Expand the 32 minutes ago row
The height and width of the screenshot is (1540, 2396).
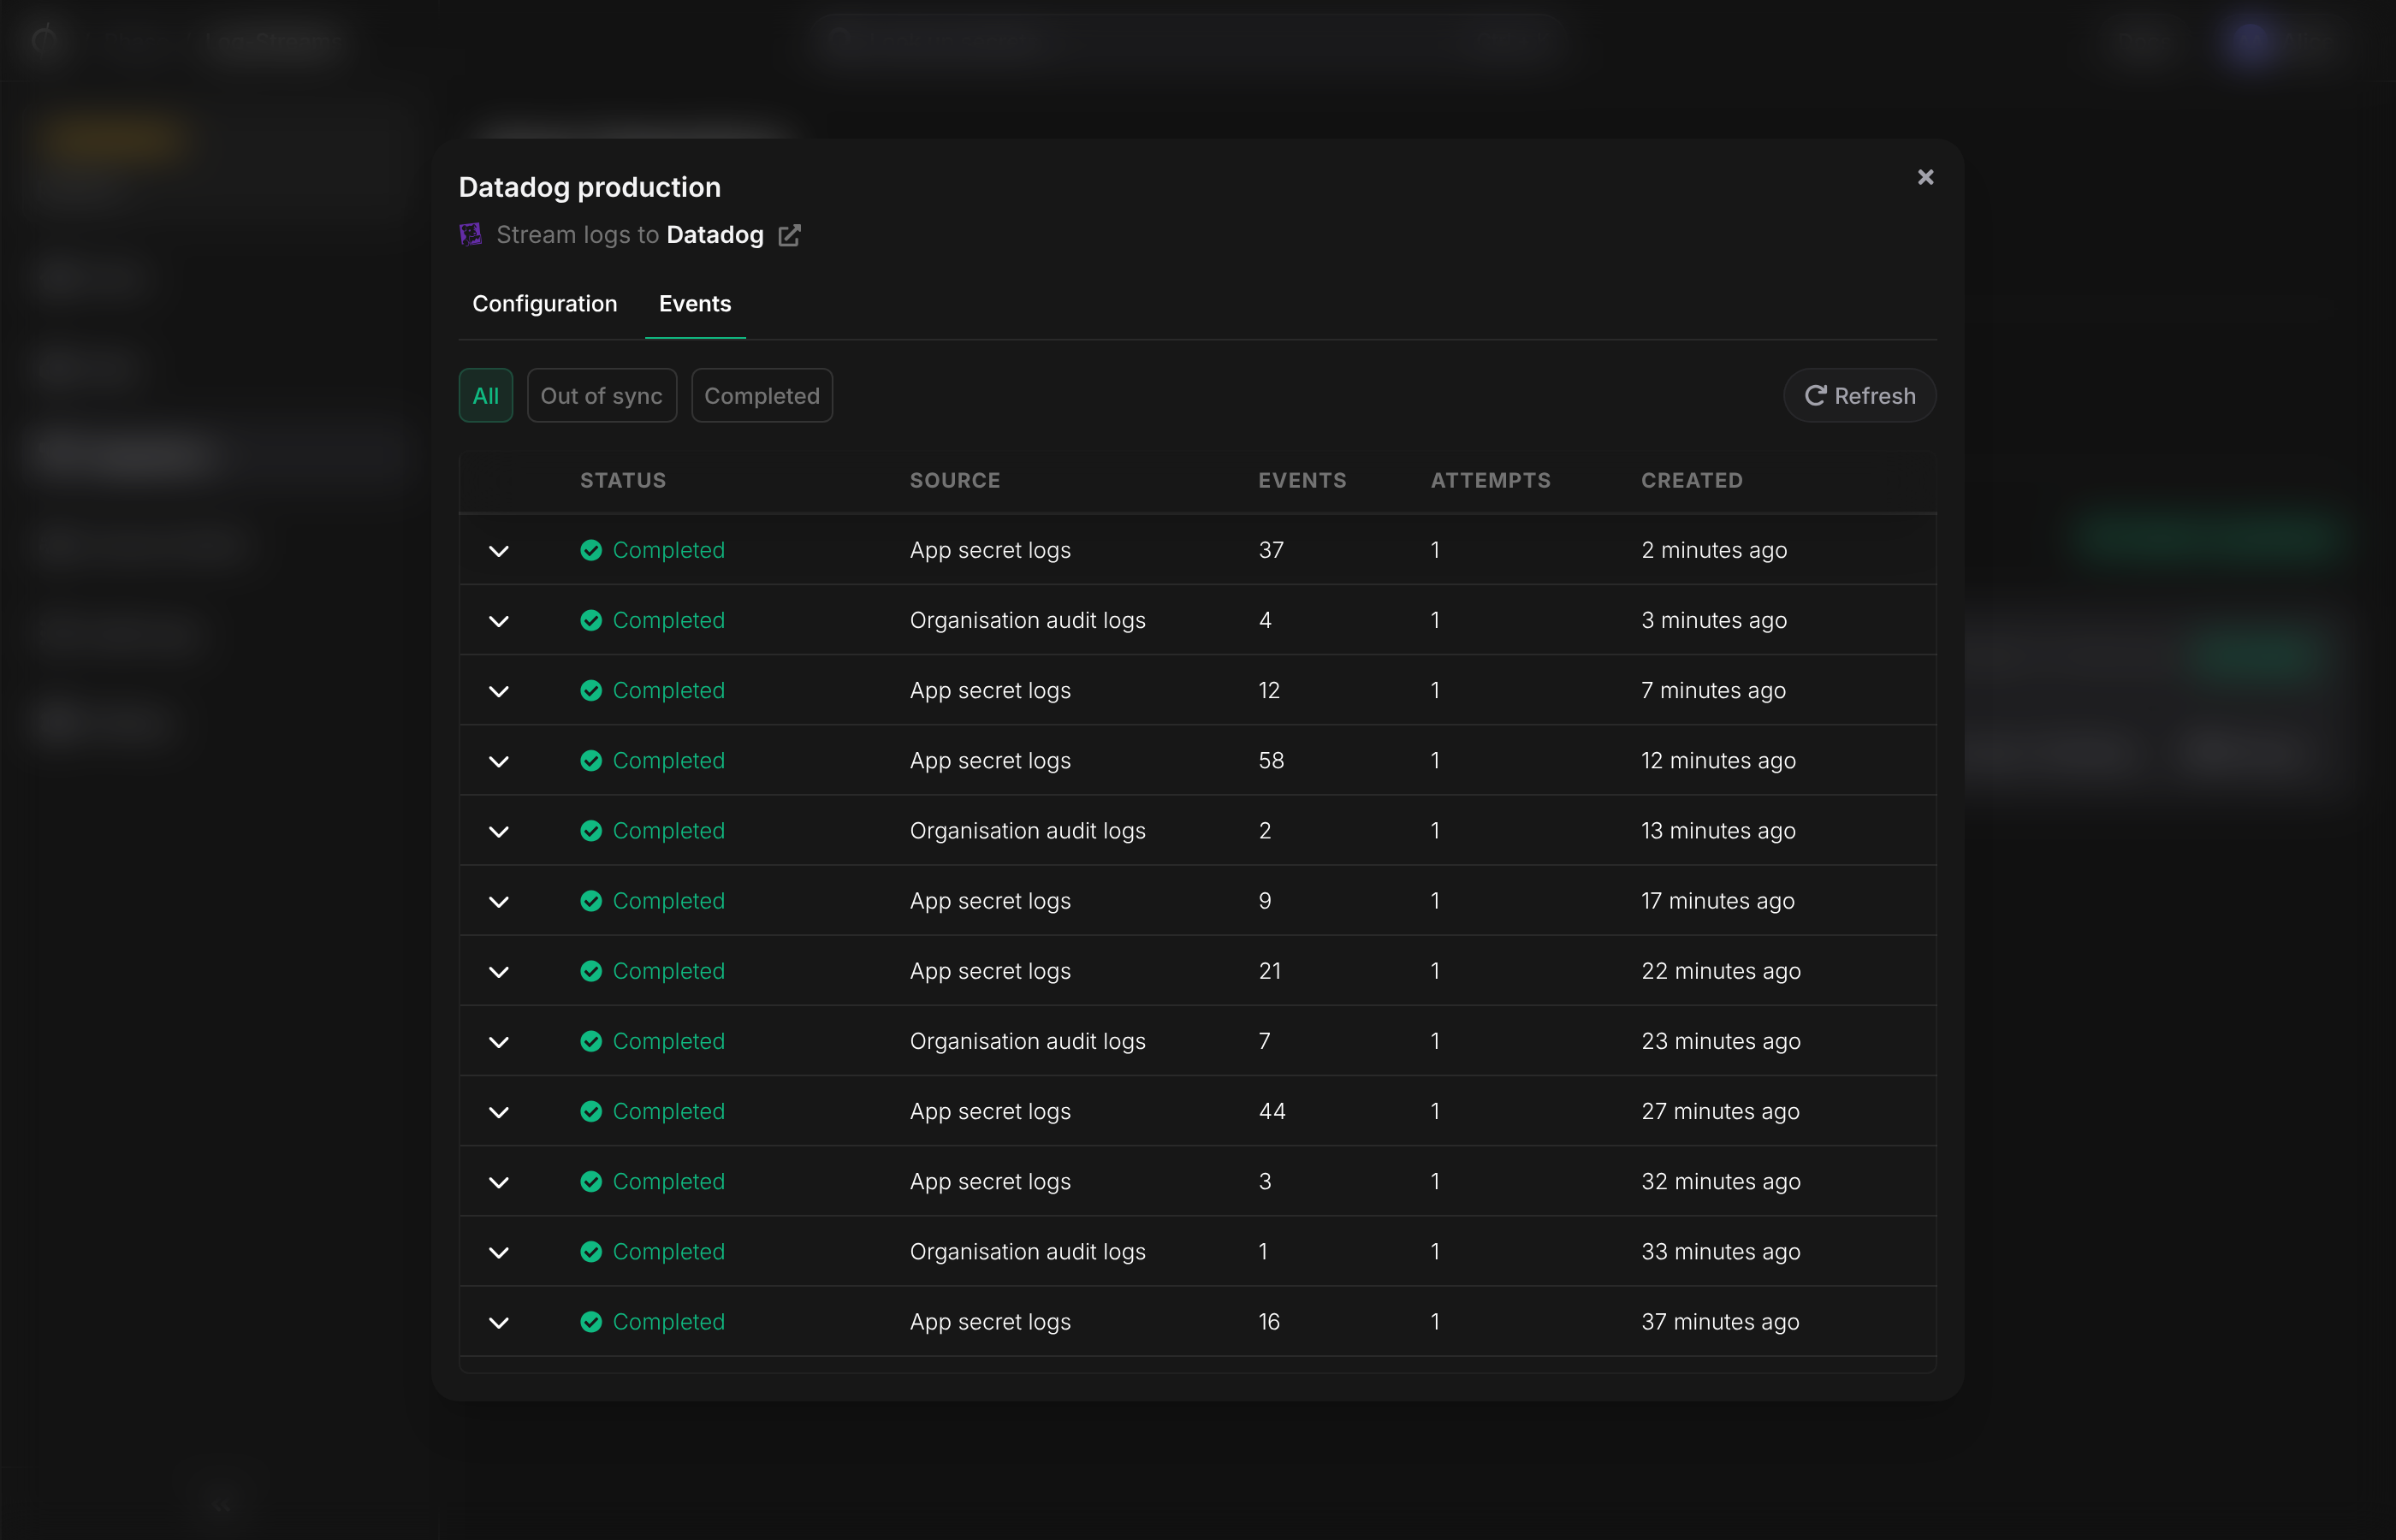pos(499,1182)
